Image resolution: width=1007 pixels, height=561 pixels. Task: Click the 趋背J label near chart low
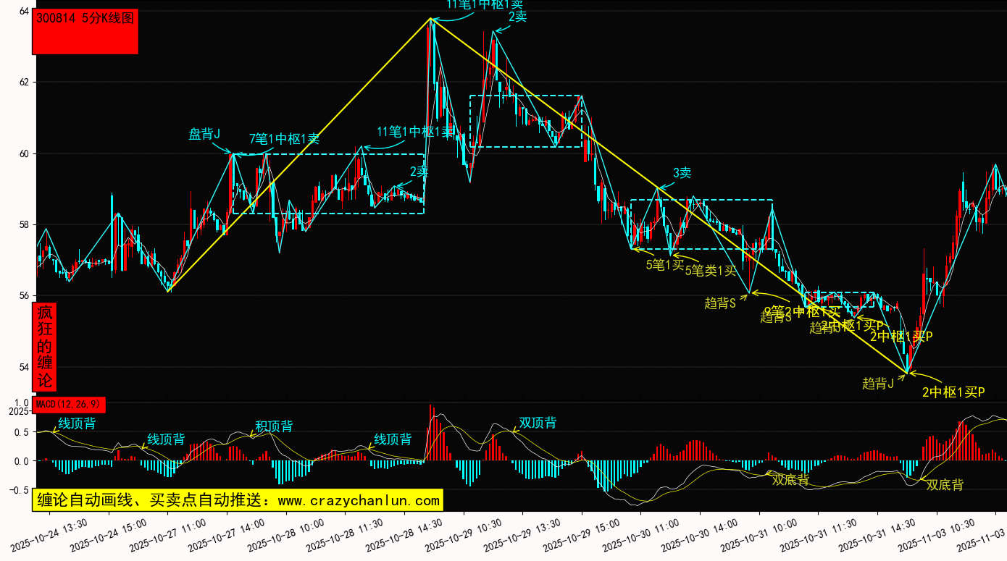pyautogui.click(x=878, y=384)
